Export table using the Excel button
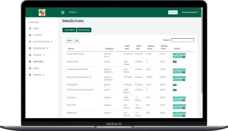The width and height of the screenshot is (228, 131). 69,40
